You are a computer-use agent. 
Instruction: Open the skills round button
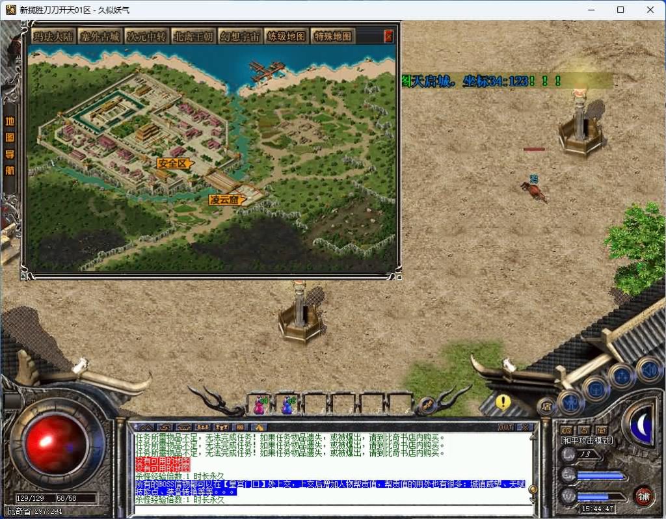[621, 376]
